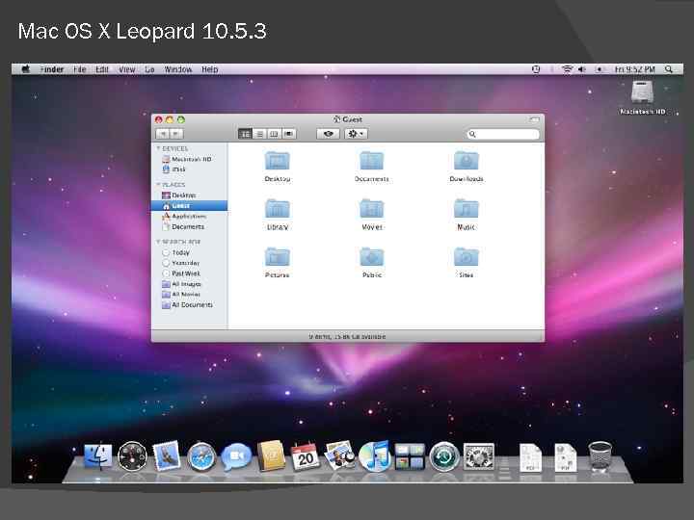Image resolution: width=694 pixels, height=520 pixels.
Task: Show All Images search
Action: click(190, 284)
